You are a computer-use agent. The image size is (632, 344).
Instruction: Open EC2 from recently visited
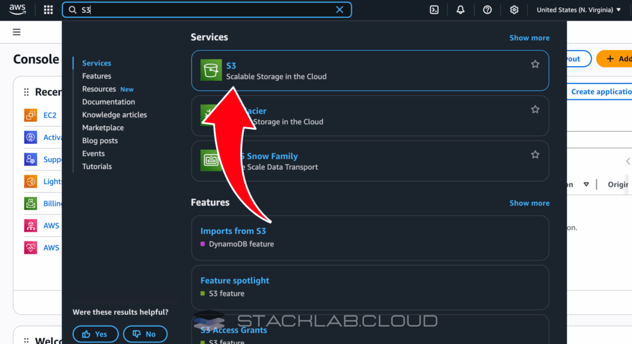point(50,115)
